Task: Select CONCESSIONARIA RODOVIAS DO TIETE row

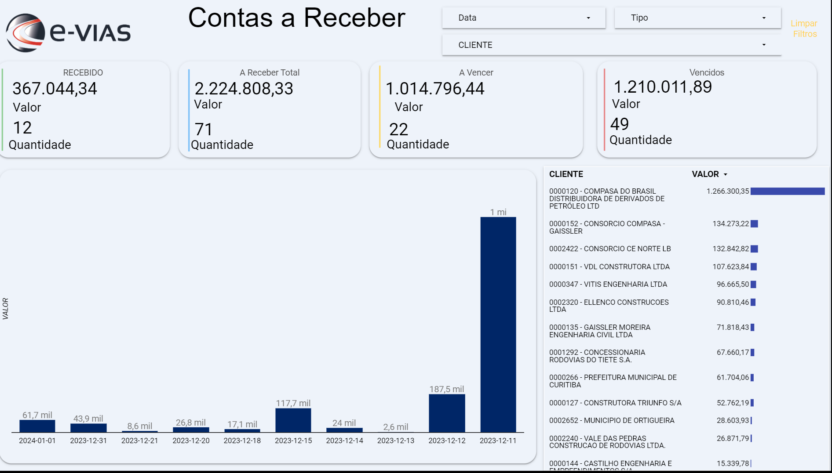Action: pyautogui.click(x=686, y=356)
